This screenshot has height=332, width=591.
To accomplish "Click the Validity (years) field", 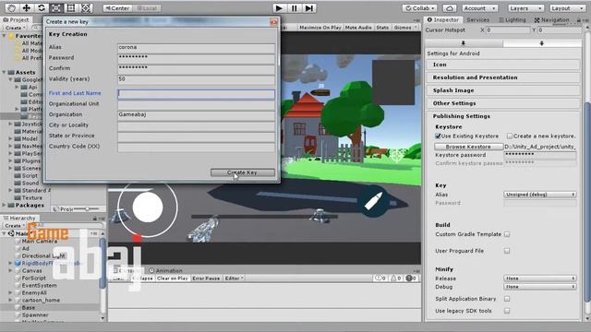I will (x=196, y=79).
